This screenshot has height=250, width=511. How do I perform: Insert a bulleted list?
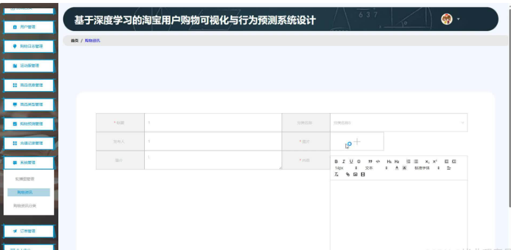coord(416,161)
